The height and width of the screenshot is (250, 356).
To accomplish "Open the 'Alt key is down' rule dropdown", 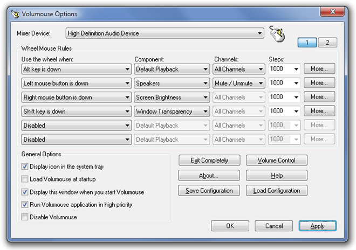I will pos(77,69).
